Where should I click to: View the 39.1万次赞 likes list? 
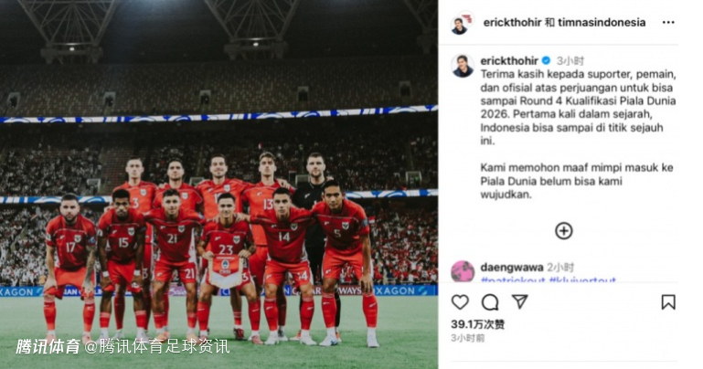(477, 324)
